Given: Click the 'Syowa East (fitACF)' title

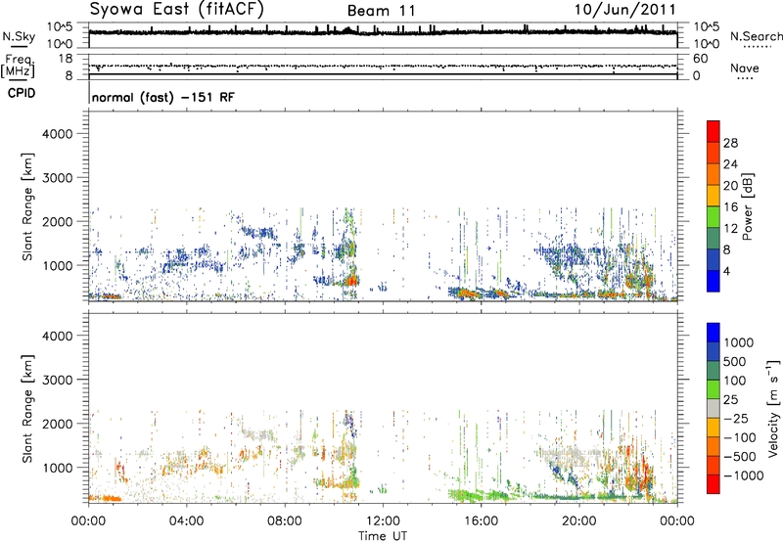Looking at the screenshot, I should pyautogui.click(x=176, y=10).
